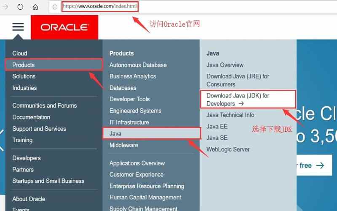Open Communities and Forums
This screenshot has height=211, width=337.
click(45, 105)
